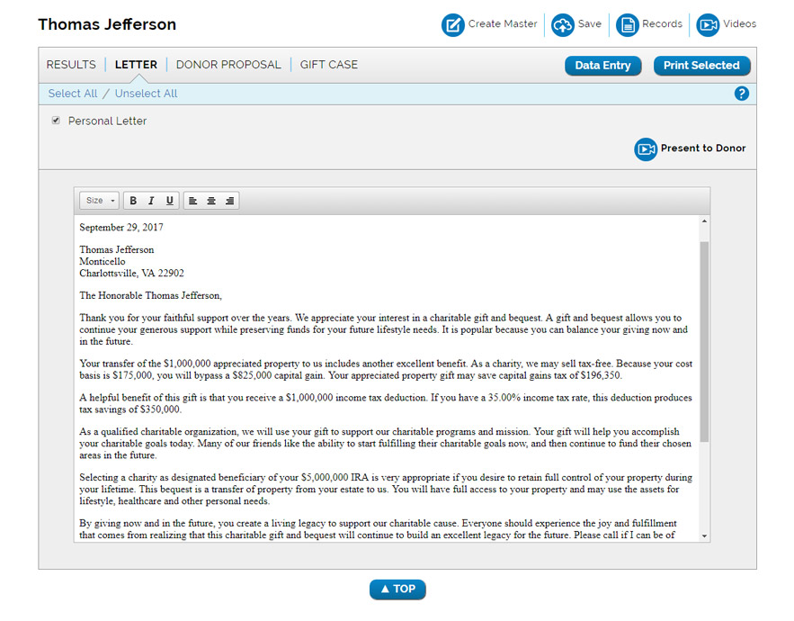Click the 'Monticello' address line
The width and height of the screenshot is (794, 621).
click(x=103, y=262)
